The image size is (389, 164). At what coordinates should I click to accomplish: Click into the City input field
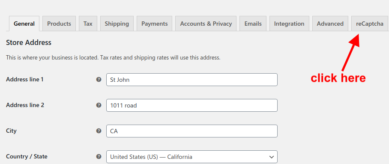click(192, 131)
